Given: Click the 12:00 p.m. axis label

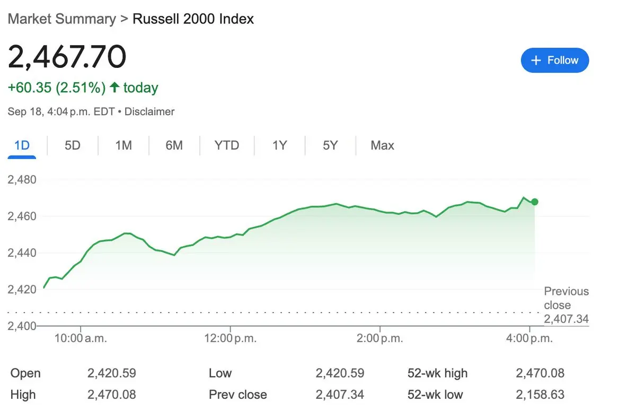Looking at the screenshot, I should [230, 338].
